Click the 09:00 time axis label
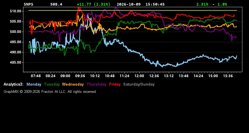The width and height of the screenshot is (249, 133). [x=65, y=76]
